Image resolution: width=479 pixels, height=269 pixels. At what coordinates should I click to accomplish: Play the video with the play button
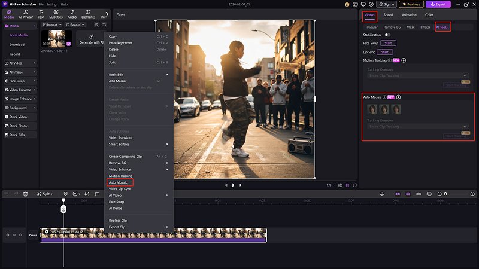[x=233, y=185]
